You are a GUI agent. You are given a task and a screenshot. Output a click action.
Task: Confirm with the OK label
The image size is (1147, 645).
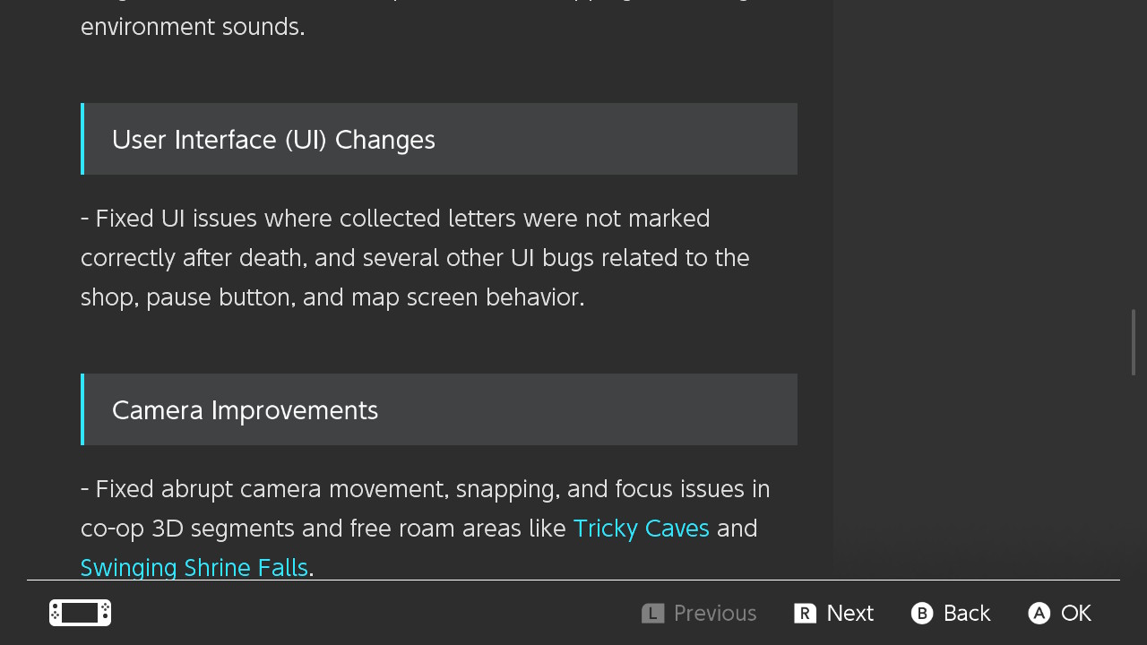coord(1075,614)
